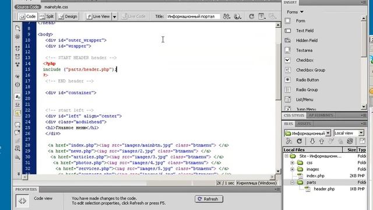Collapse the parts folder

tap(293, 183)
